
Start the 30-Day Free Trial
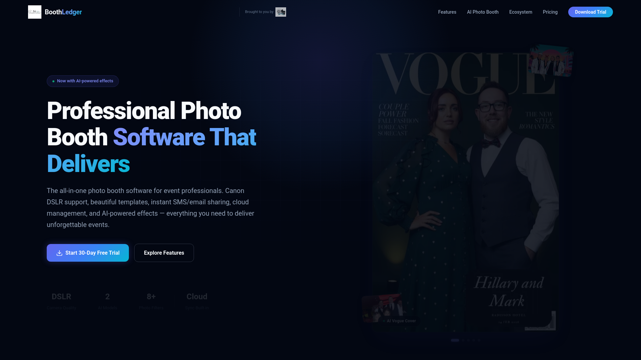point(88,253)
